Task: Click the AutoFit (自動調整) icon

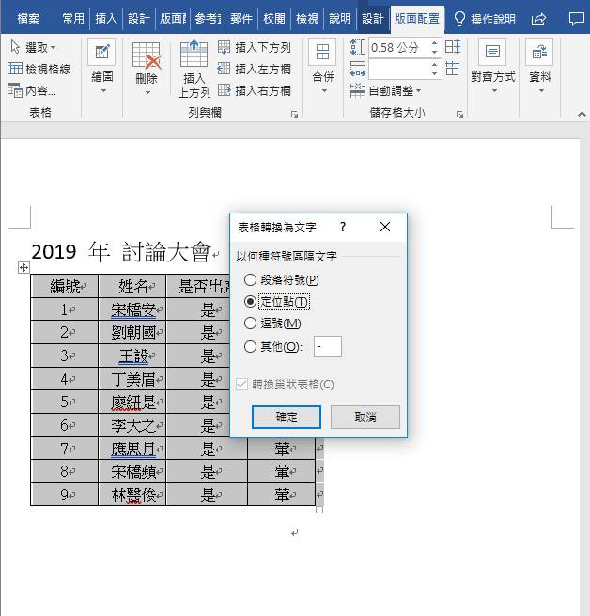Action: tap(357, 90)
